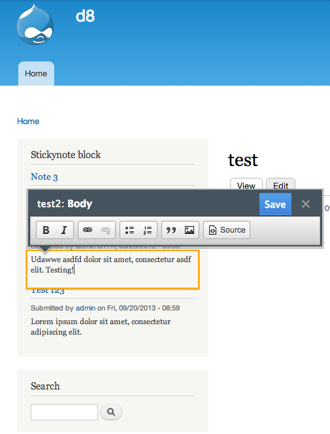The width and height of the screenshot is (330, 434).
Task: Toggle Italic formatting in editor toolbar
Action: (64, 230)
